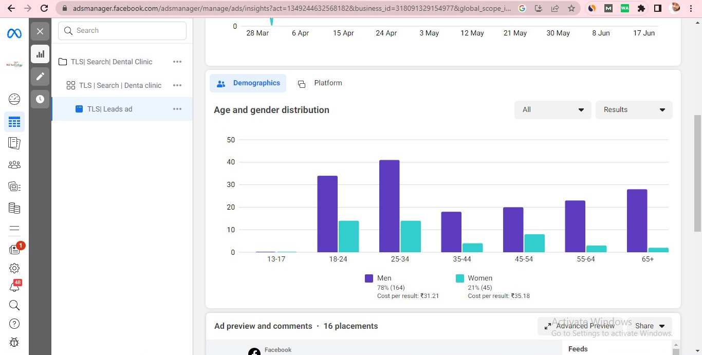Image resolution: width=702 pixels, height=355 pixels.
Task: Select the Demographics tab
Action: pos(248,83)
